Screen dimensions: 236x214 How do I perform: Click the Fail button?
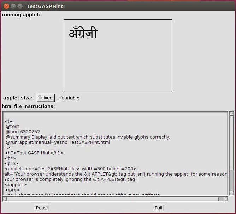tap(158, 208)
